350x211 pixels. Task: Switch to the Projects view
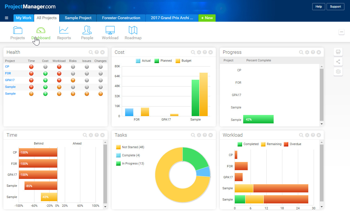point(17,32)
